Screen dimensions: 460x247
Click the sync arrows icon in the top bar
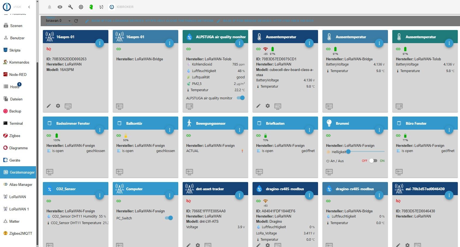click(x=101, y=7)
